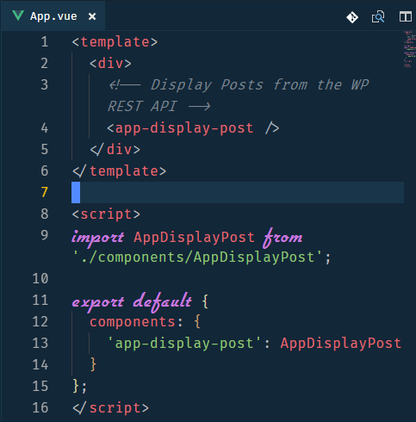Image resolution: width=416 pixels, height=422 pixels.
Task: Close the App.vue tab
Action: tap(92, 16)
